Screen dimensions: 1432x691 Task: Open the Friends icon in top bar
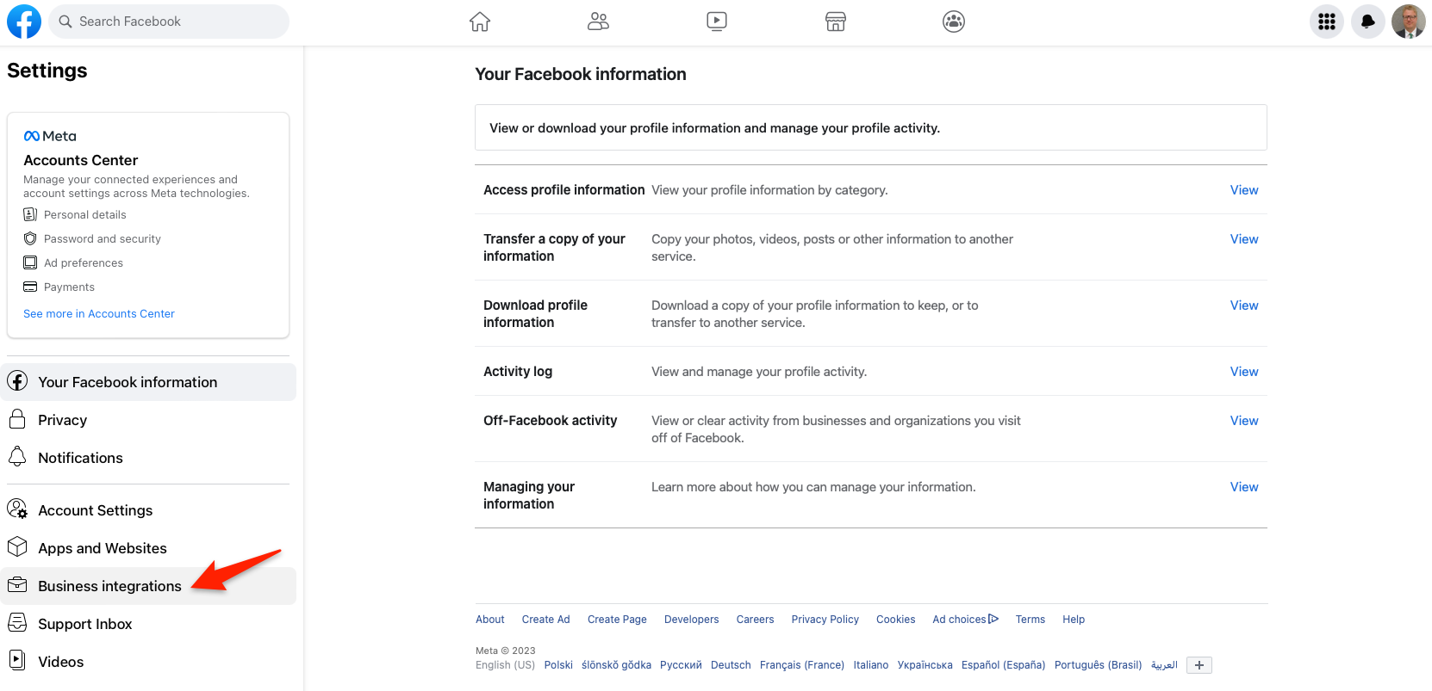click(598, 22)
